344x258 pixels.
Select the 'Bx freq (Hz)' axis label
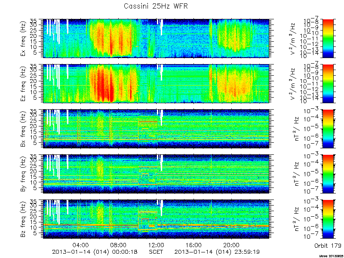click(24, 129)
